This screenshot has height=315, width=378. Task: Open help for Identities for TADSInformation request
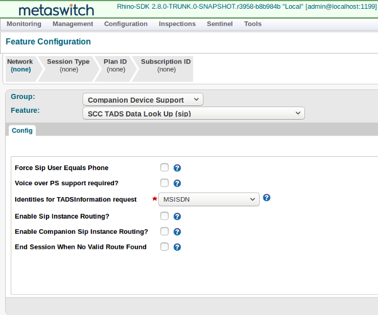(x=266, y=198)
